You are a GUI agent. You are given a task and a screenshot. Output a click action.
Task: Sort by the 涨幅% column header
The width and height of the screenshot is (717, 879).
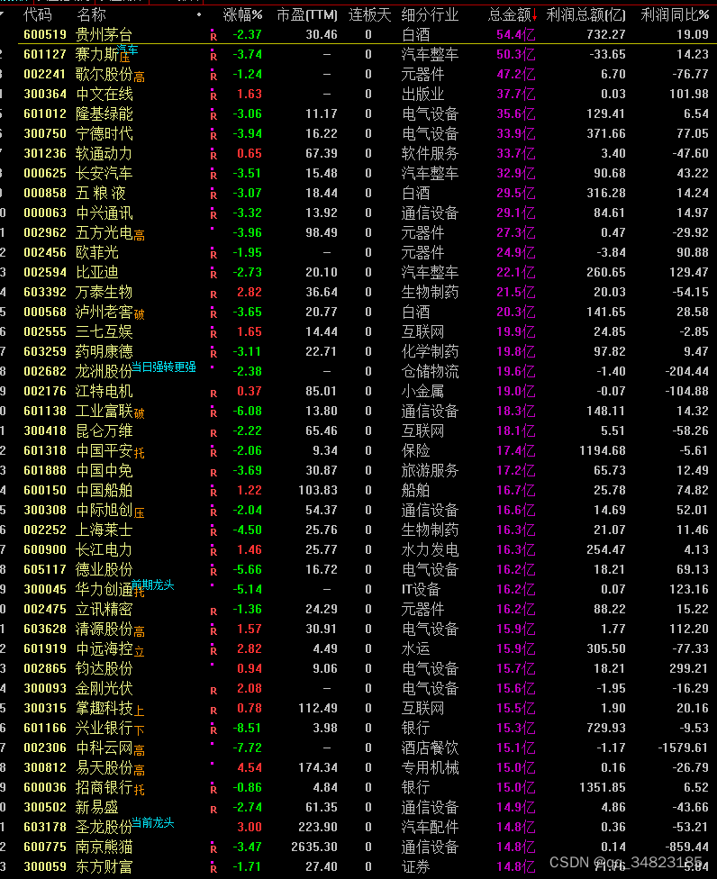pos(242,14)
